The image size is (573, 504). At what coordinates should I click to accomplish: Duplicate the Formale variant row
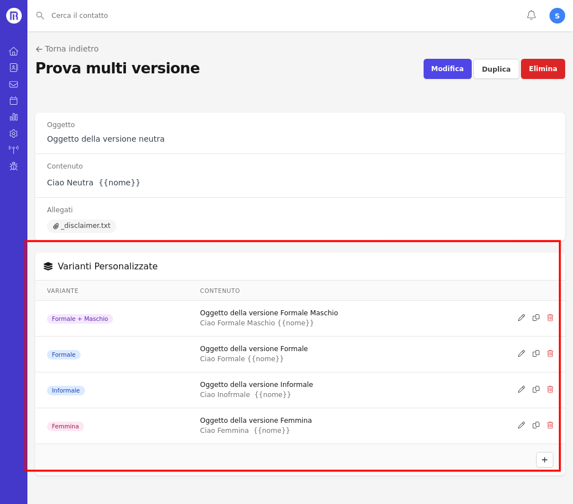point(536,353)
